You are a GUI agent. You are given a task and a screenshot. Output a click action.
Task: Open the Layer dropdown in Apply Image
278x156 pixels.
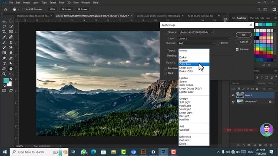pyautogui.click(x=204, y=39)
